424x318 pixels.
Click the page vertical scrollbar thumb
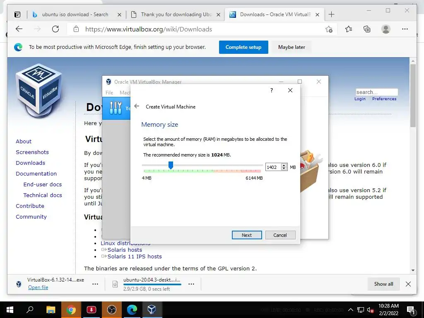(x=413, y=96)
